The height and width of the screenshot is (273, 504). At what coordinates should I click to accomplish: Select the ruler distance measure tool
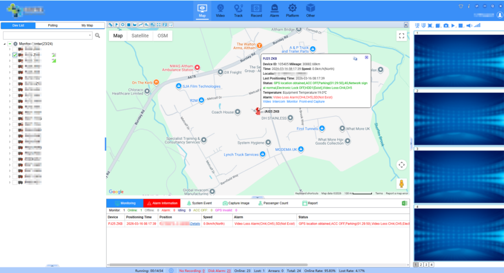(110, 25)
